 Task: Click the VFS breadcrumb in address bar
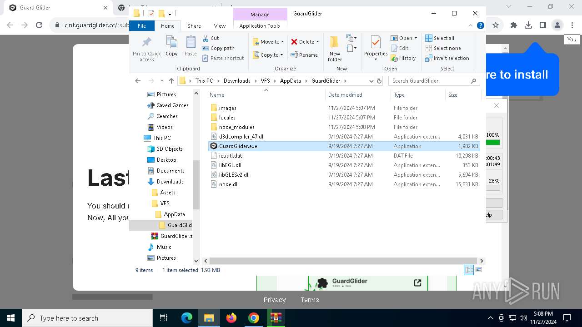point(265,81)
